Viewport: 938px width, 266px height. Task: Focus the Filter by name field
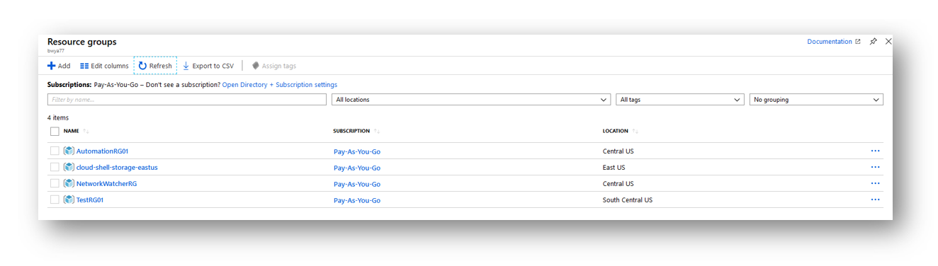[187, 100]
